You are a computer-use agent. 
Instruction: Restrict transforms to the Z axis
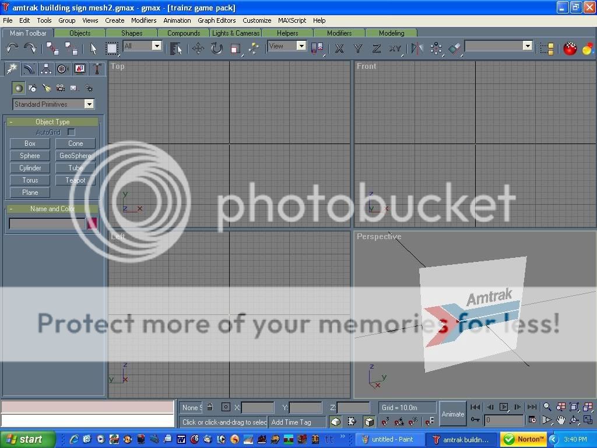click(376, 48)
